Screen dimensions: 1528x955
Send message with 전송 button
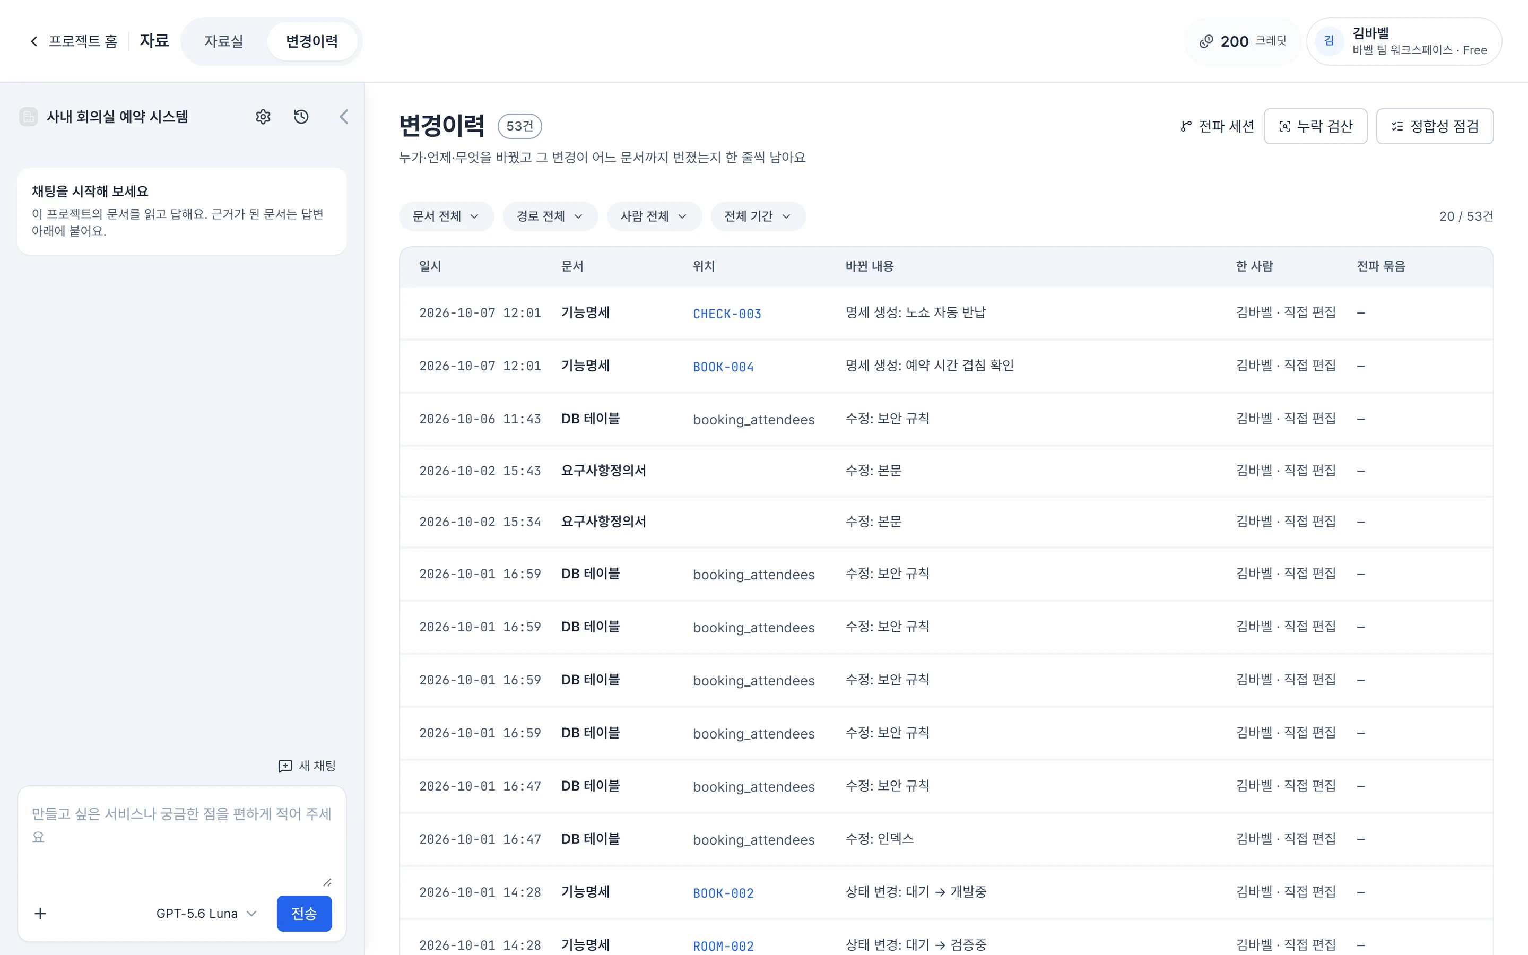(x=305, y=913)
